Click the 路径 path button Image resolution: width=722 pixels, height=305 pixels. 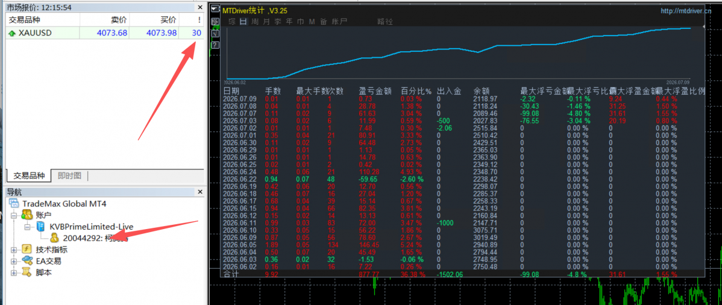[x=385, y=22]
